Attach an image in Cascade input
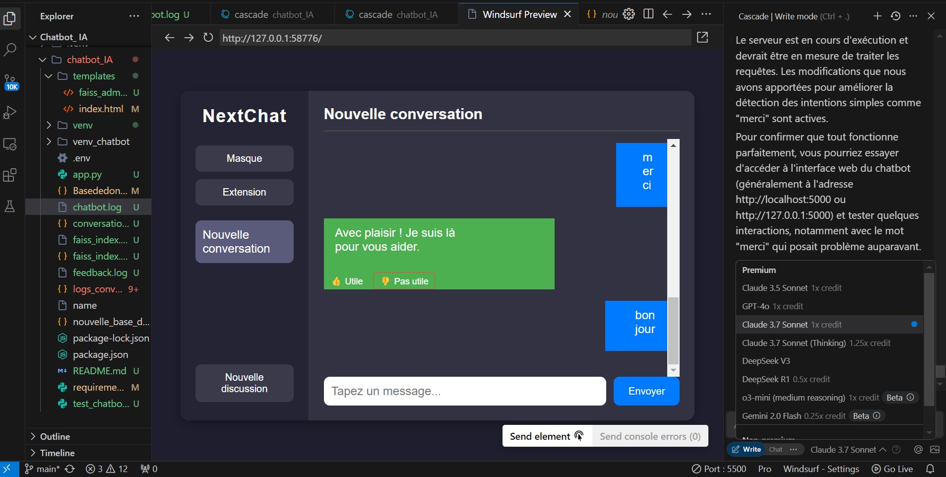The height and width of the screenshot is (477, 946). point(935,449)
